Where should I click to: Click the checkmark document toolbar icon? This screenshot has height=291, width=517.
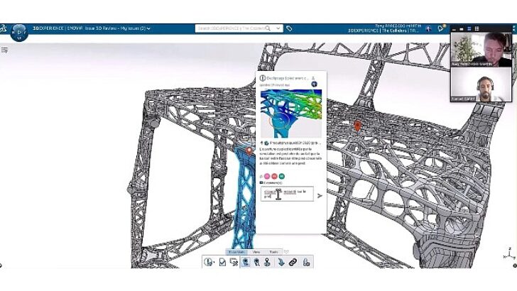(222, 262)
